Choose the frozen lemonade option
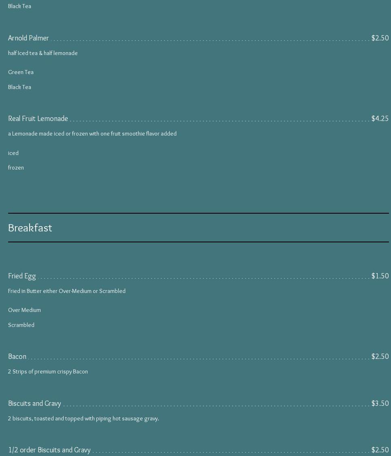The image size is (391, 456). coord(16,168)
